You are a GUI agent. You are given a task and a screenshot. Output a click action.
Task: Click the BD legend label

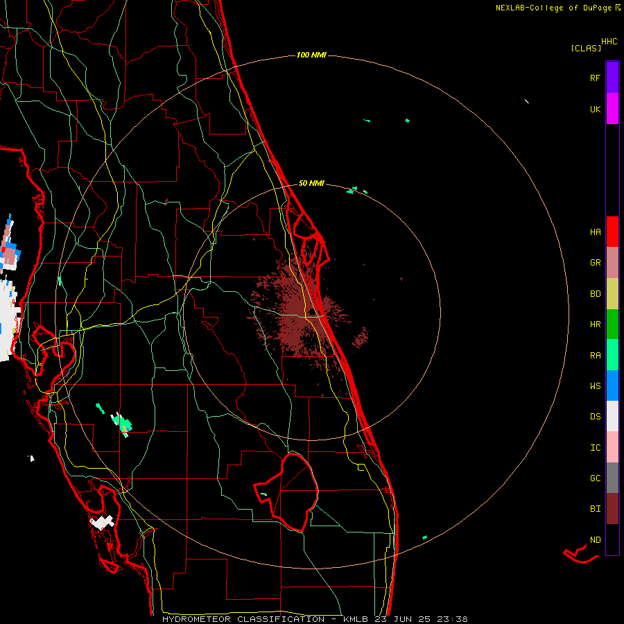coord(595,294)
